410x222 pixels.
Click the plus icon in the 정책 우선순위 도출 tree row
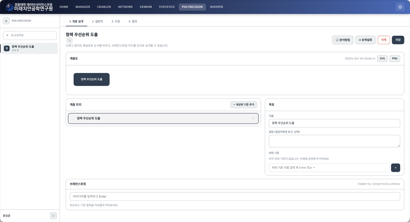253,118
